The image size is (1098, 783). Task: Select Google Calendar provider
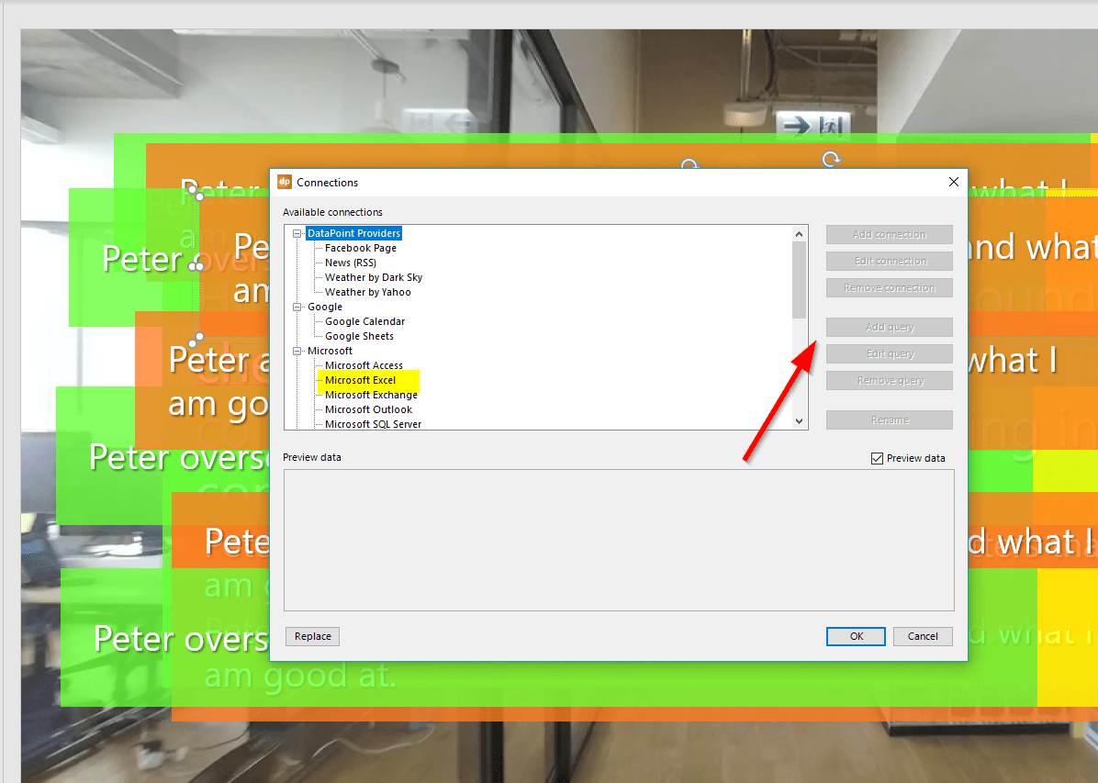click(364, 321)
